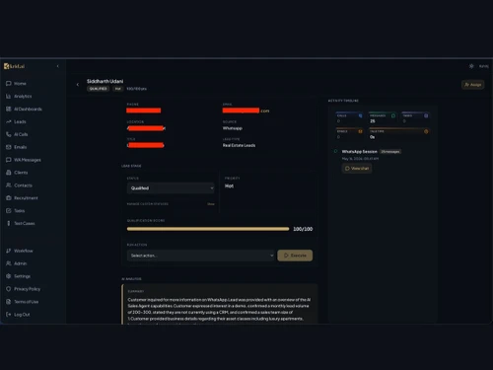Viewport: 493px width, 370px height.
Task: Click the Hot priority value
Action: [x=229, y=186]
